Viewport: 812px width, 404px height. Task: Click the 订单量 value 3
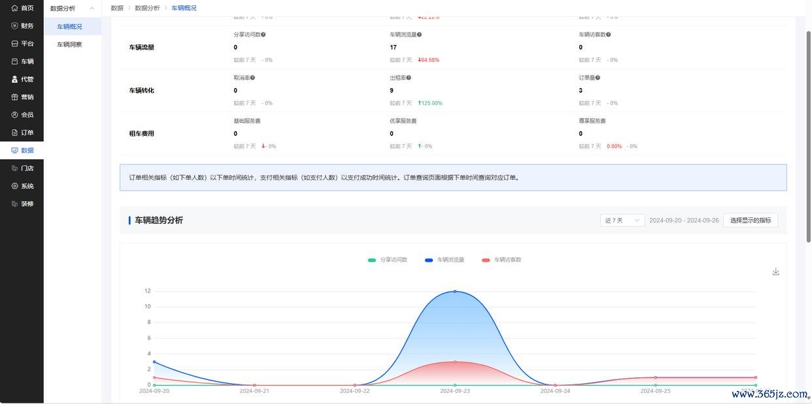coord(581,90)
